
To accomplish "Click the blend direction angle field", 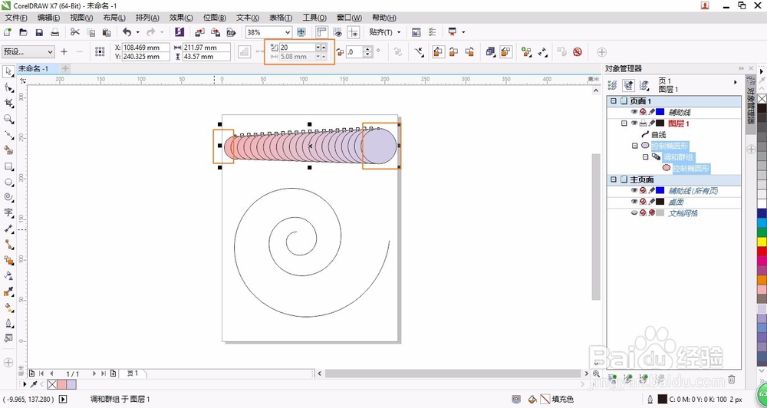I will (x=354, y=51).
